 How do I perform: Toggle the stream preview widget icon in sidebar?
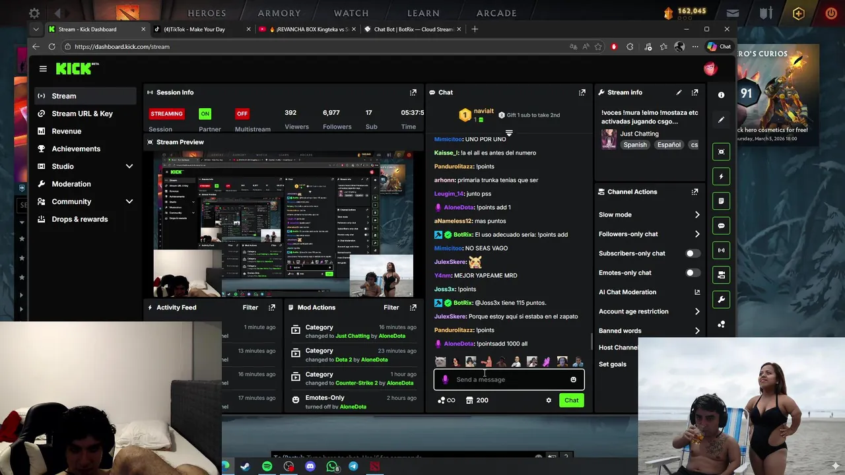pyautogui.click(x=721, y=152)
